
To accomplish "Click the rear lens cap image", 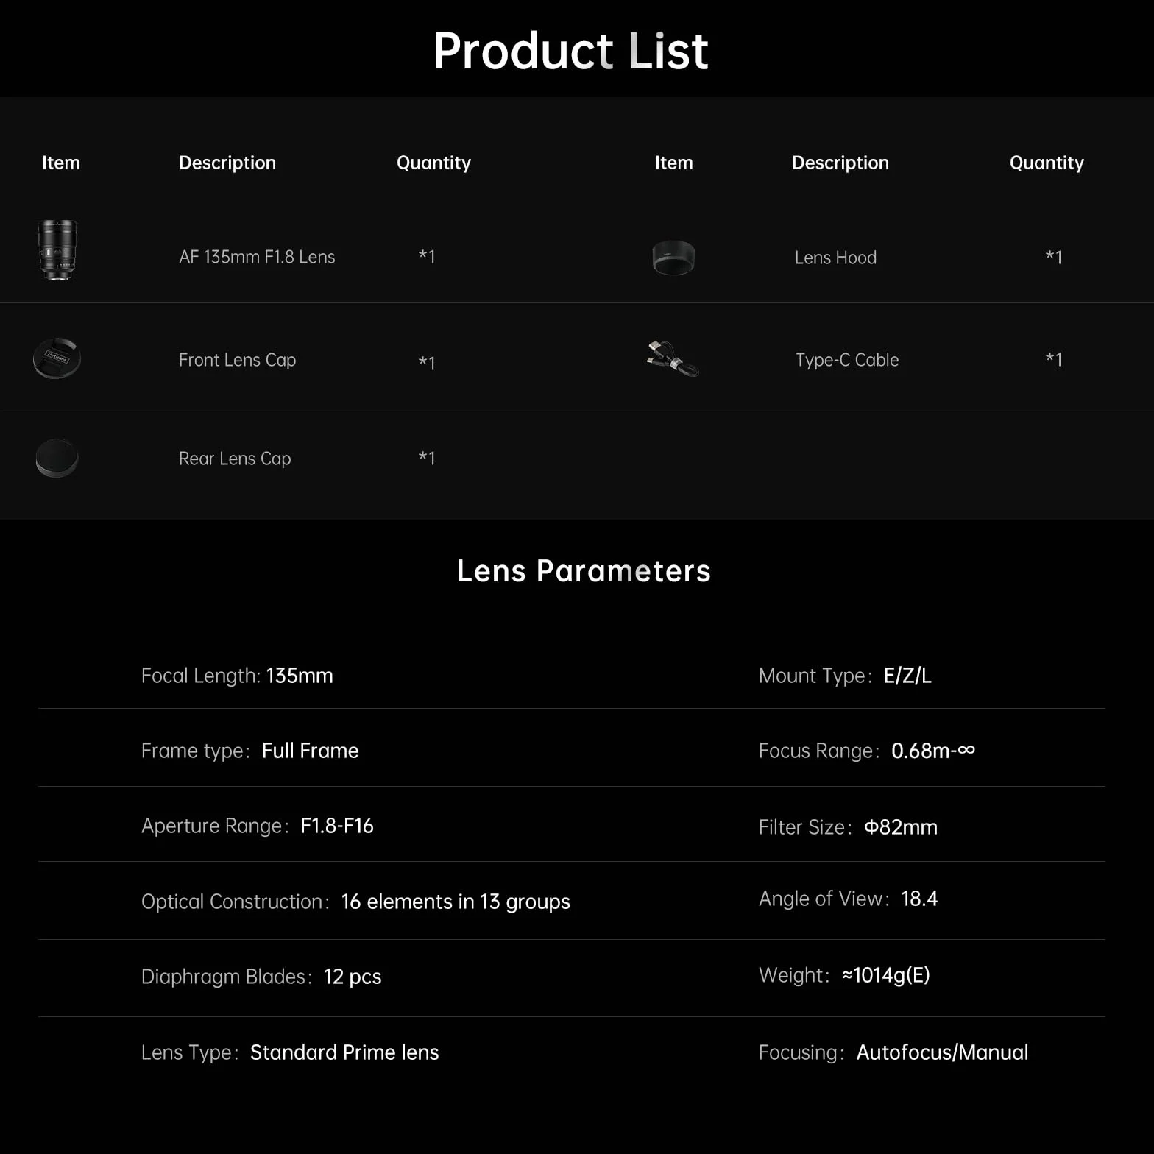I will click(x=57, y=458).
